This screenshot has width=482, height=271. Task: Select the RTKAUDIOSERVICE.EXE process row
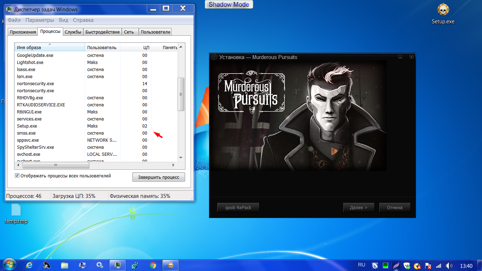96,105
